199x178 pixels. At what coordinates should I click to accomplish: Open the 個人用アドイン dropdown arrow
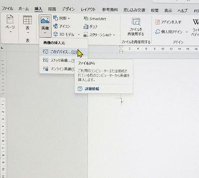[x=187, y=32]
